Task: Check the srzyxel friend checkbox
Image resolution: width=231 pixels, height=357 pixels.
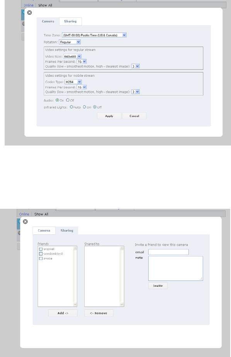Action: click(41, 249)
